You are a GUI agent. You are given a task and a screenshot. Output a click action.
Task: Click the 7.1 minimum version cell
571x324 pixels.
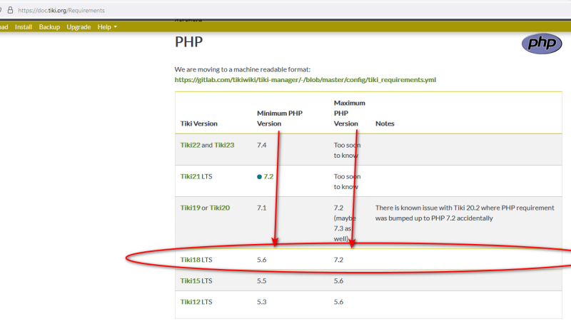[x=261, y=208]
